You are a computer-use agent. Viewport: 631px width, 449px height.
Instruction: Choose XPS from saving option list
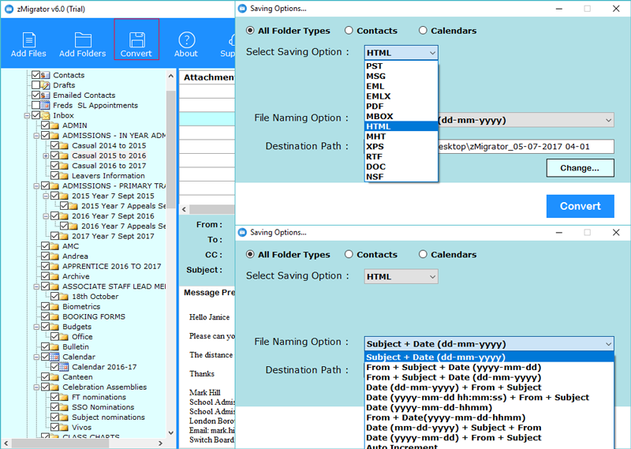pos(401,147)
